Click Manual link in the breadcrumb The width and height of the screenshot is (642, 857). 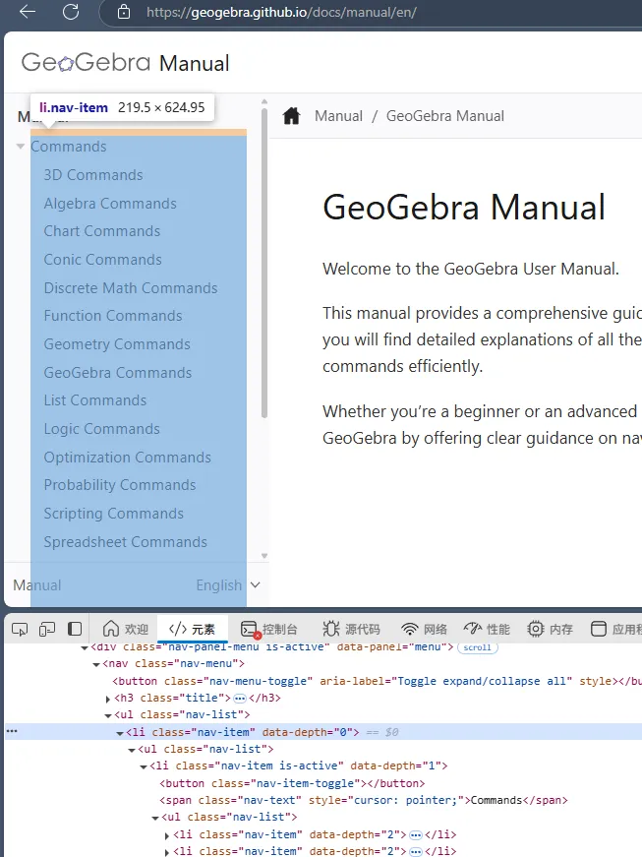tap(338, 116)
